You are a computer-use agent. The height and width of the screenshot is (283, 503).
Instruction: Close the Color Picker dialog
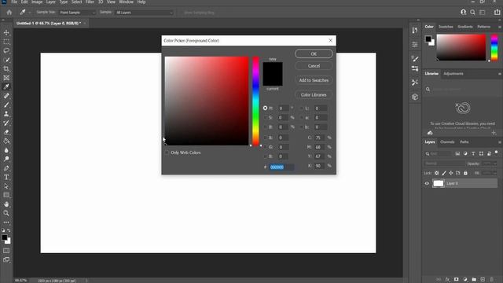(x=331, y=40)
